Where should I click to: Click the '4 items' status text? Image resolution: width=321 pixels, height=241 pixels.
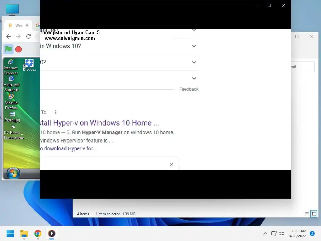pos(83,214)
